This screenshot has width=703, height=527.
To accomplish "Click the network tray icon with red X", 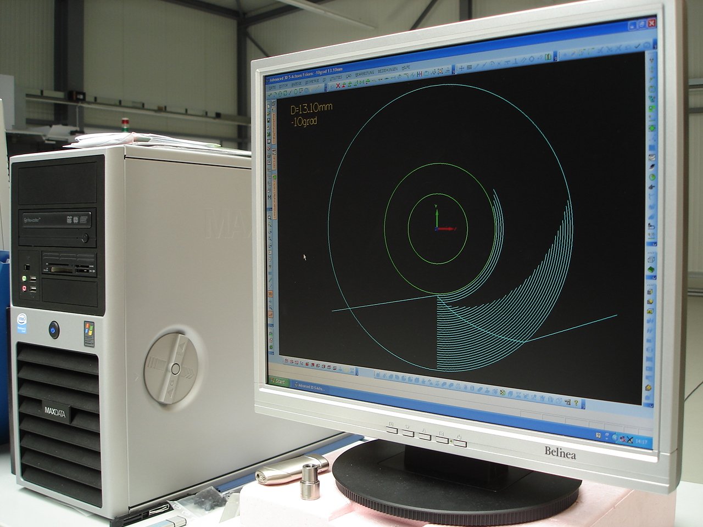I will point(622,440).
